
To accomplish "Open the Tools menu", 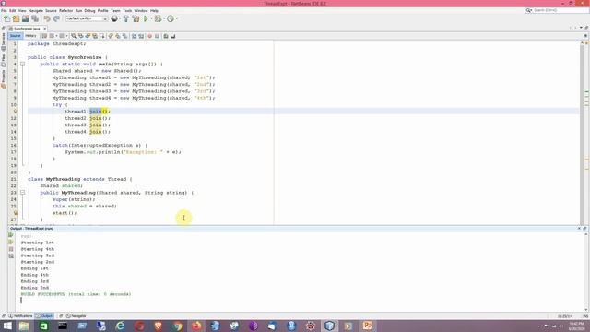I will pos(127,11).
